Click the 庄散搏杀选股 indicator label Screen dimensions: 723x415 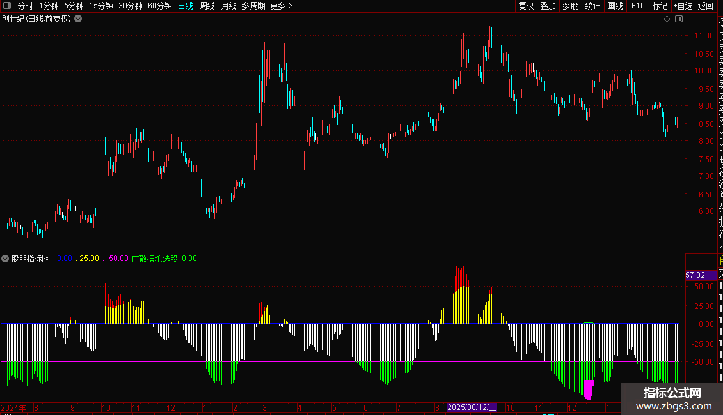point(155,259)
